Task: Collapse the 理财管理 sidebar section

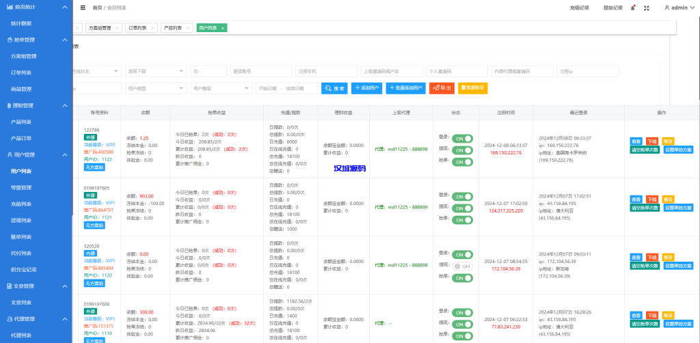Action: coord(64,106)
